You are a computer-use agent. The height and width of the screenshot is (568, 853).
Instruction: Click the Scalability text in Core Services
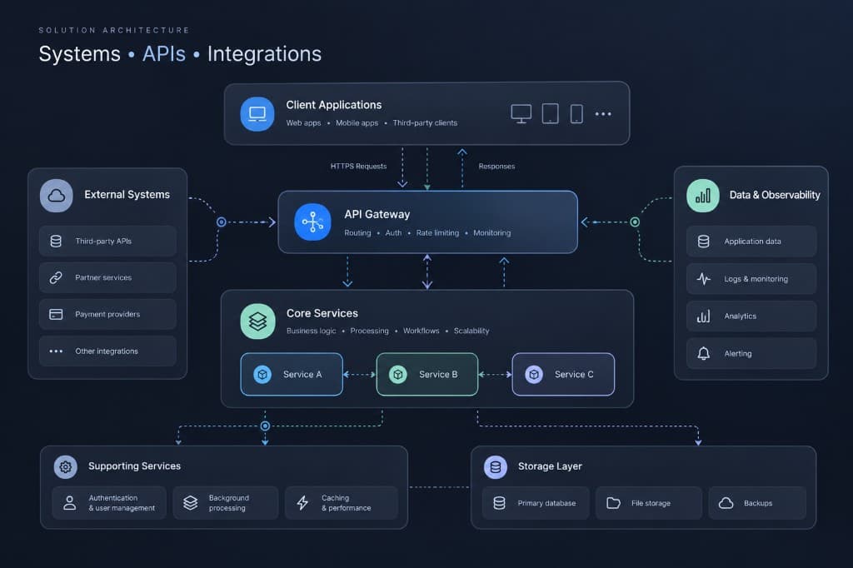click(x=471, y=331)
